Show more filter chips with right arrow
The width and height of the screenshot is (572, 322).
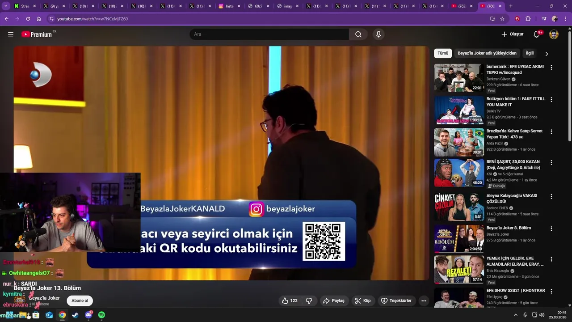(546, 54)
